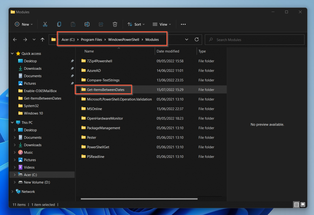Click the Delete trash icon
The height and width of the screenshot is (215, 314).
coord(115,24)
